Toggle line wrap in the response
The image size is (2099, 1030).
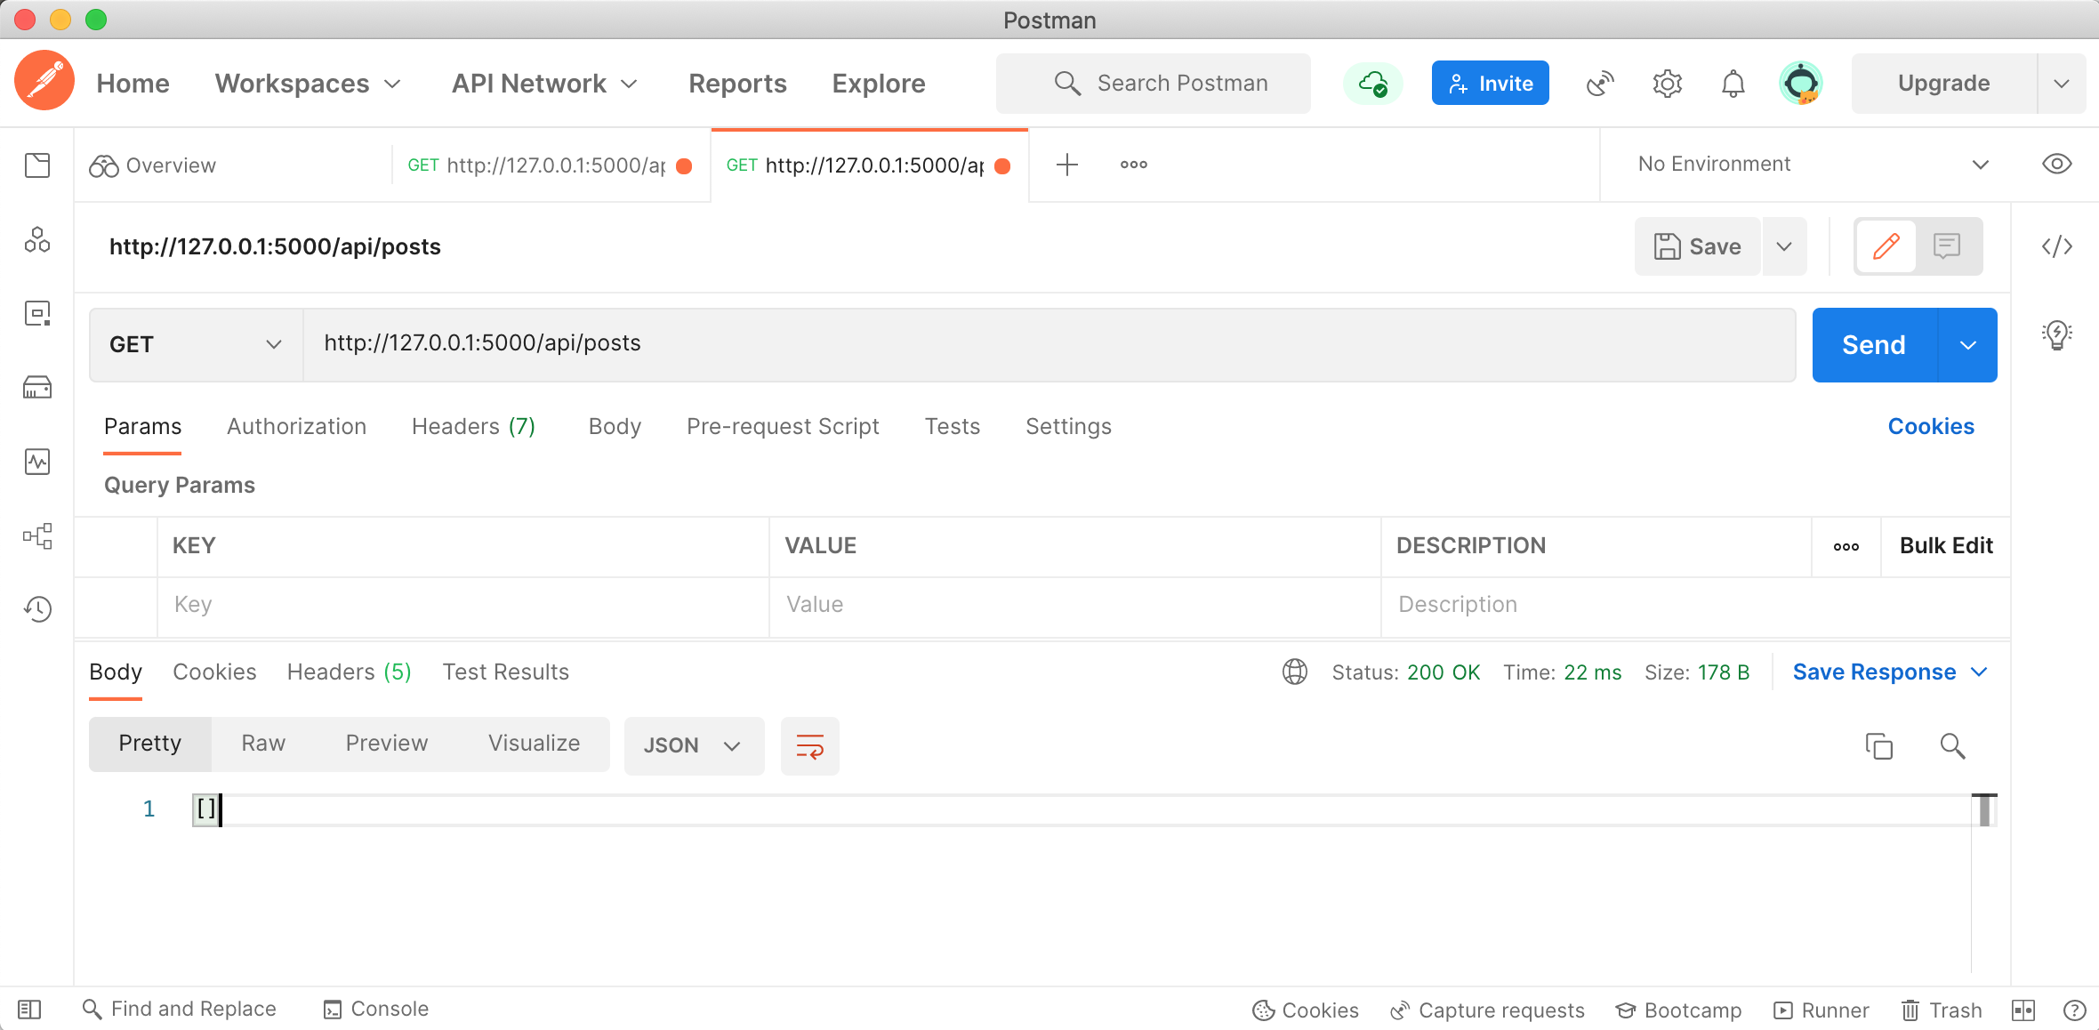(x=810, y=745)
